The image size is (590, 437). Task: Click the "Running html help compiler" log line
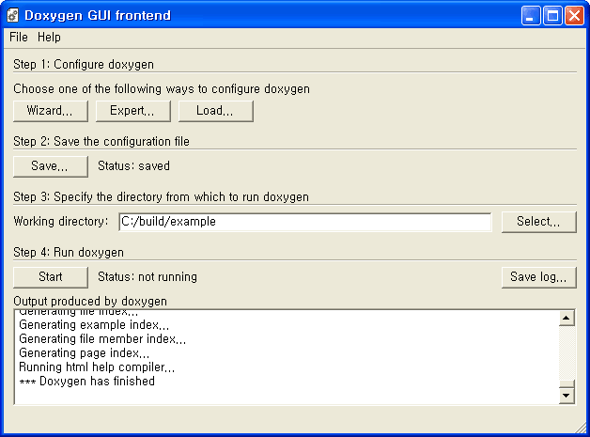(x=96, y=367)
